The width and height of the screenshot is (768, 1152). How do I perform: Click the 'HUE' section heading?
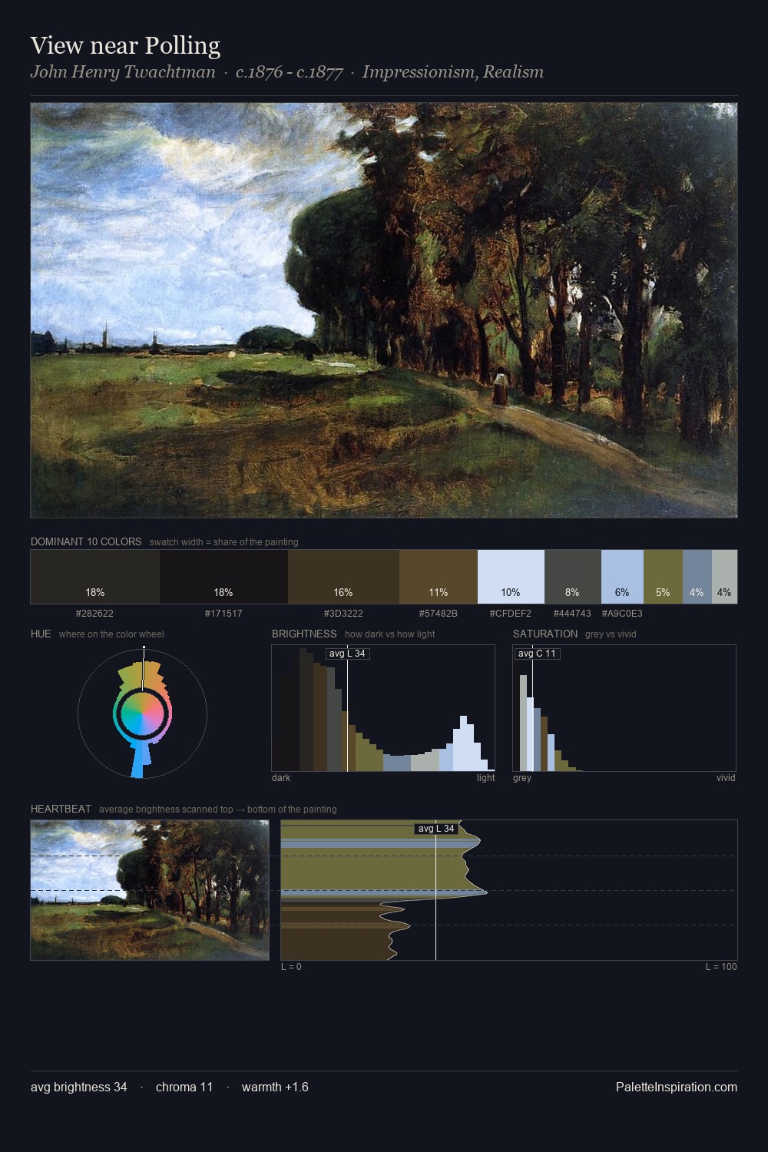[41, 634]
